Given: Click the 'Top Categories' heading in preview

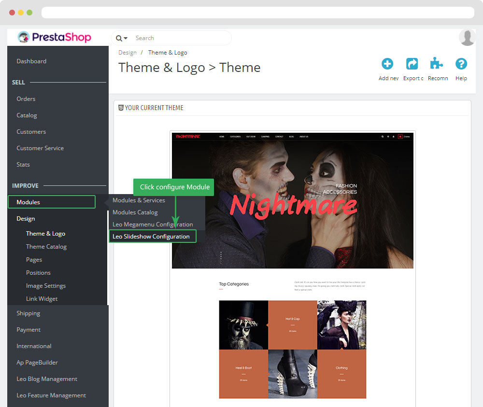Looking at the screenshot, I should (234, 284).
